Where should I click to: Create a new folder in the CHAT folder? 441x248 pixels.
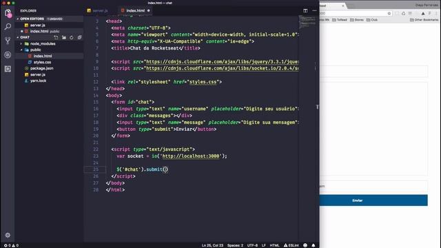[x=64, y=37]
